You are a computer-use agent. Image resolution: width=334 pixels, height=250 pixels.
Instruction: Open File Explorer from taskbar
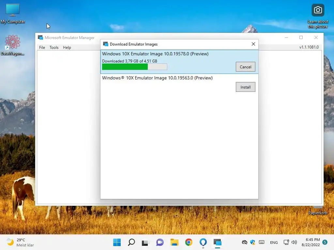coord(174,242)
